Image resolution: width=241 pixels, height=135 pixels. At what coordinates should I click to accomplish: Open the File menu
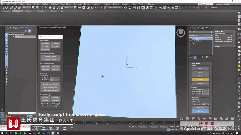(x=2, y=4)
